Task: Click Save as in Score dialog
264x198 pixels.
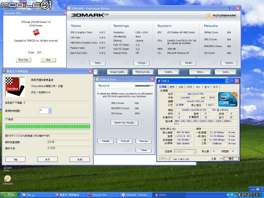Action: pos(144,141)
